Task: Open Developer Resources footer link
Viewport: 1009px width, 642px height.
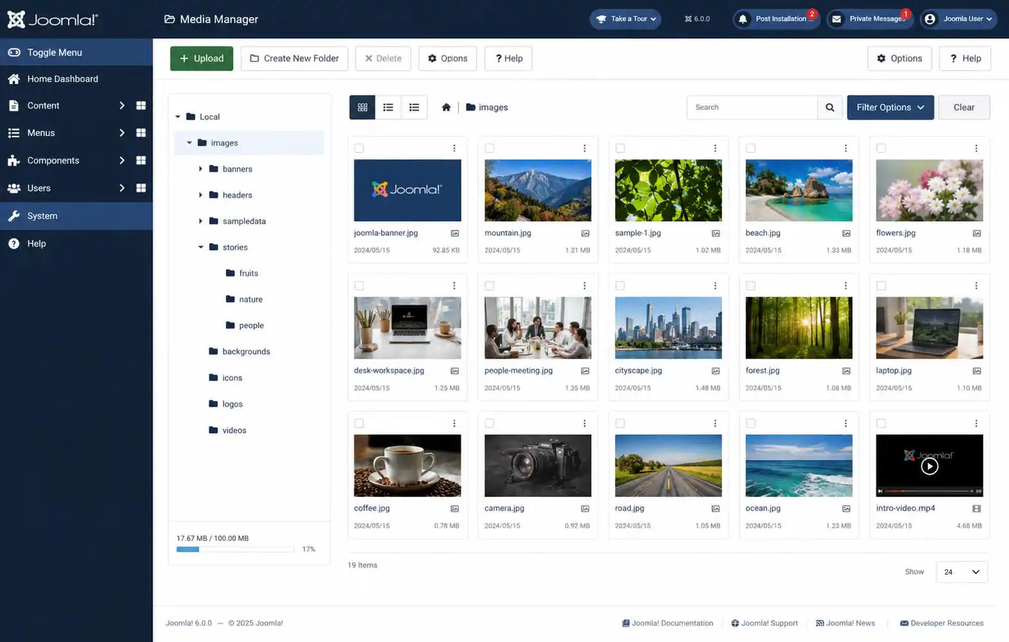Action: (x=942, y=623)
